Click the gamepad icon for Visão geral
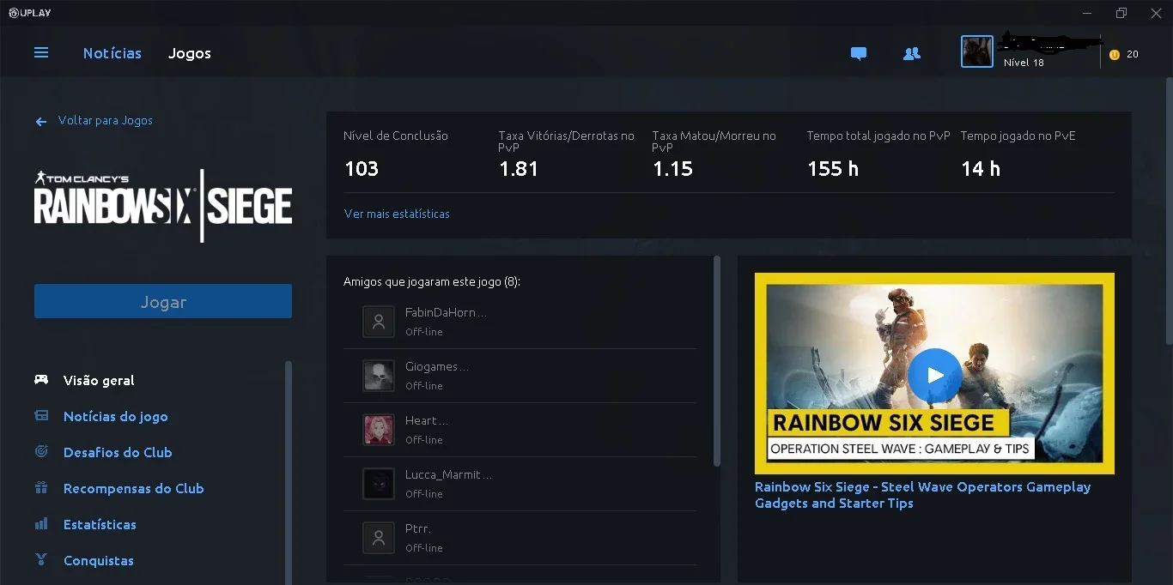 pyautogui.click(x=41, y=379)
